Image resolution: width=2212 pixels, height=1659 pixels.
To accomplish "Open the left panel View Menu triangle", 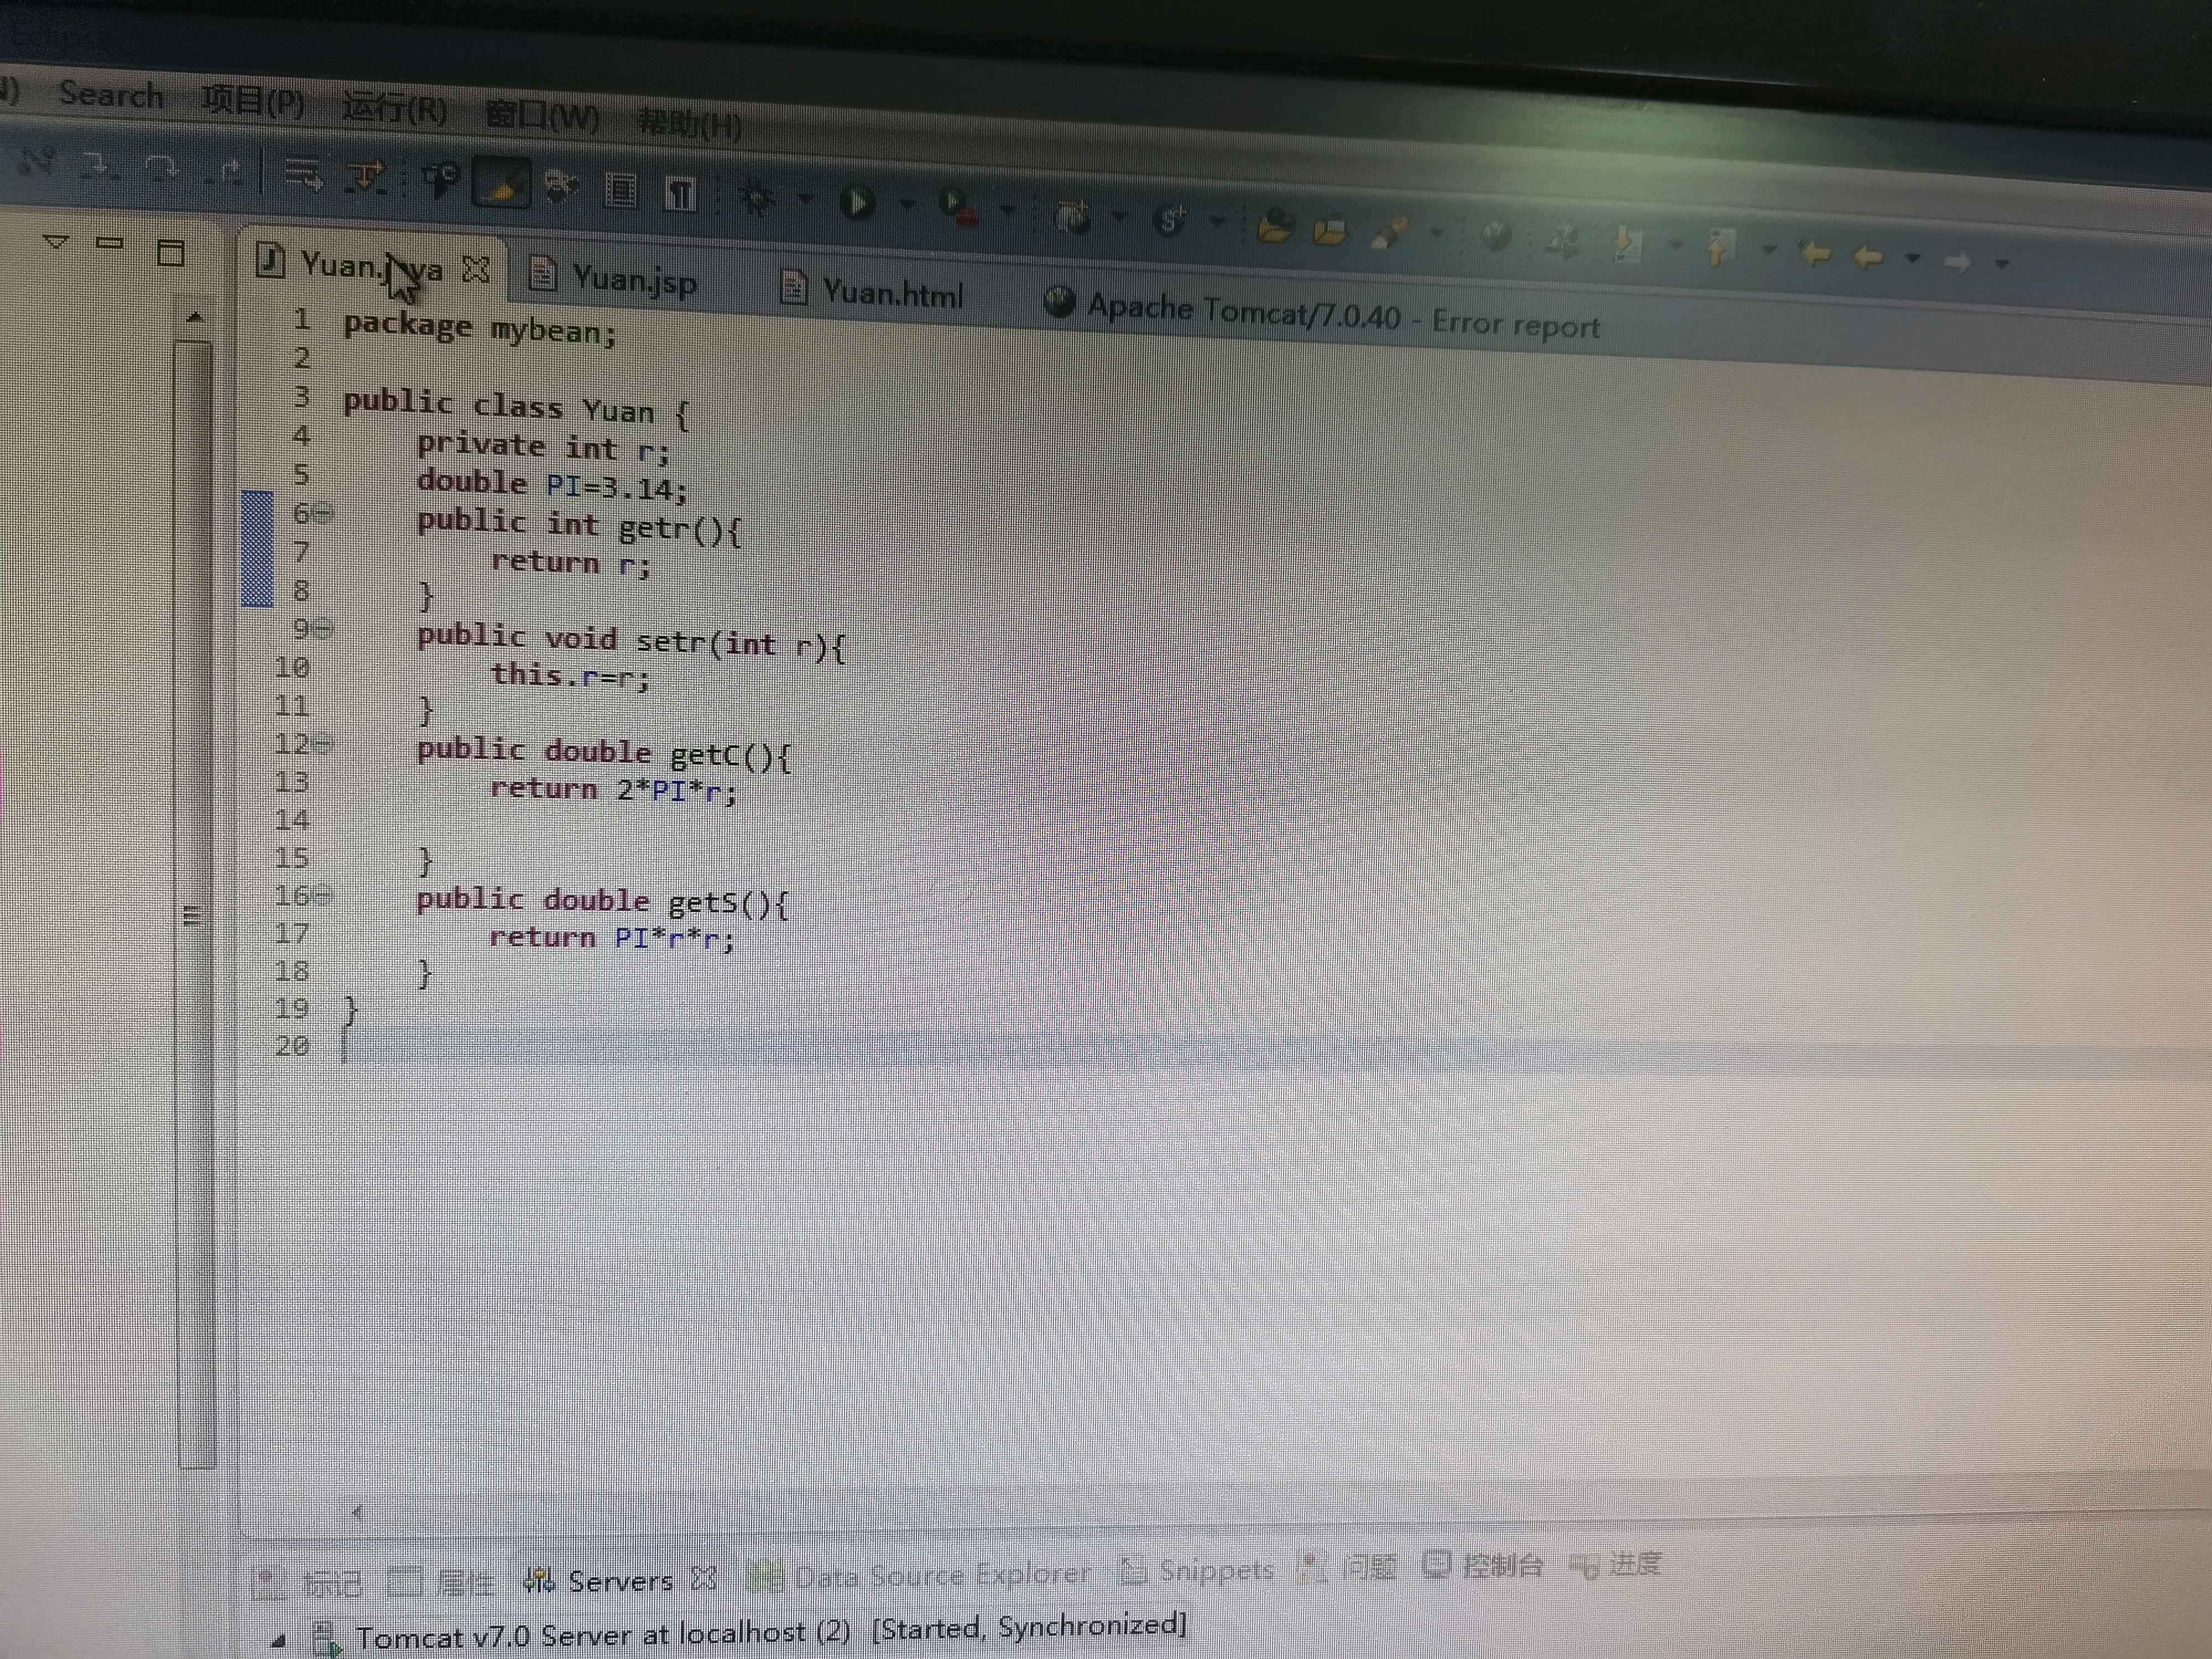I will (56, 242).
